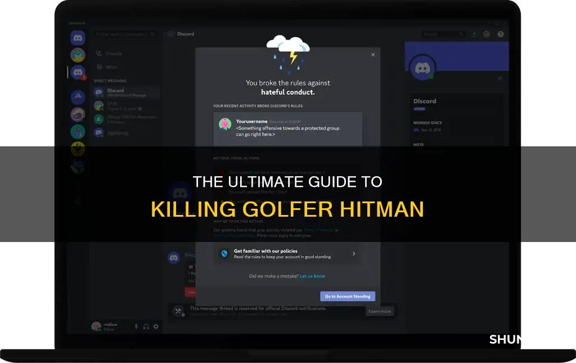Open the robot helmet server icon
Screen dimensions: 576x363
point(78,115)
